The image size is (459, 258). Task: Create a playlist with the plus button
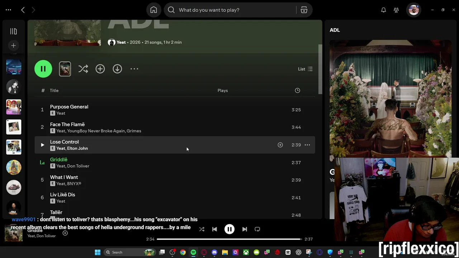[x=14, y=46]
